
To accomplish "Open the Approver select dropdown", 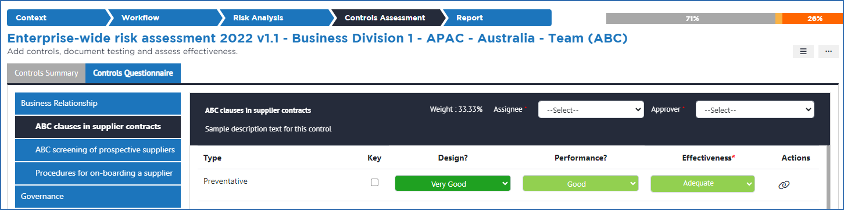I will (755, 109).
